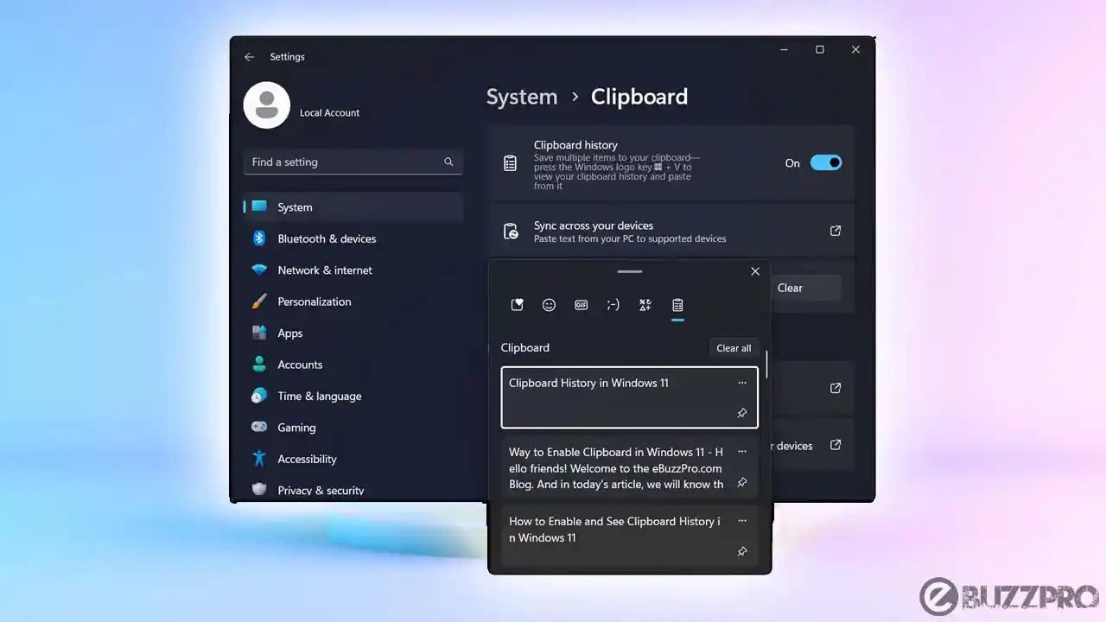This screenshot has width=1106, height=622.
Task: Click the Clear all button
Action: pyautogui.click(x=733, y=347)
